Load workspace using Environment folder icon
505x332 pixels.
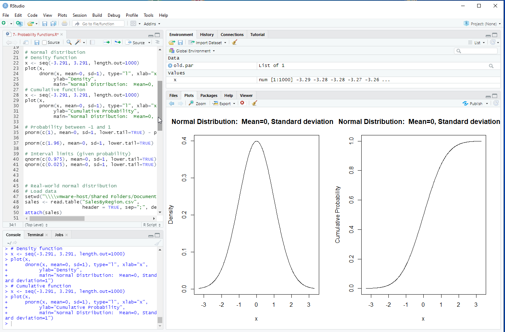[172, 42]
